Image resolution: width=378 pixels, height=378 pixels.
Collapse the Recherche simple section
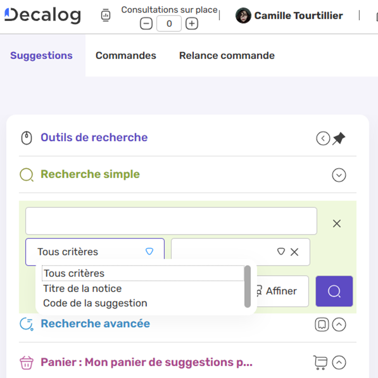click(339, 175)
